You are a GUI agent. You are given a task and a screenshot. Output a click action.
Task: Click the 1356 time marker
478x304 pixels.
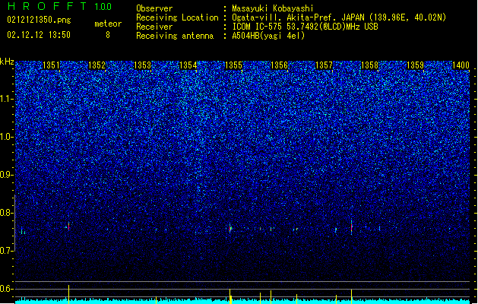pyautogui.click(x=279, y=65)
